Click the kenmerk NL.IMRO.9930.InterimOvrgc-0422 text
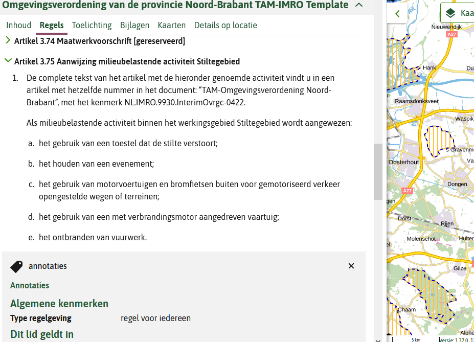This screenshot has width=474, height=342. coord(185,102)
